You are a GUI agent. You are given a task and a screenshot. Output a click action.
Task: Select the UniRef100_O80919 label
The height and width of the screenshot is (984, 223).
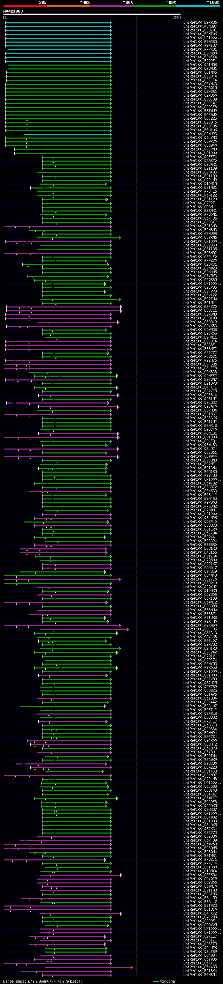coord(200,322)
